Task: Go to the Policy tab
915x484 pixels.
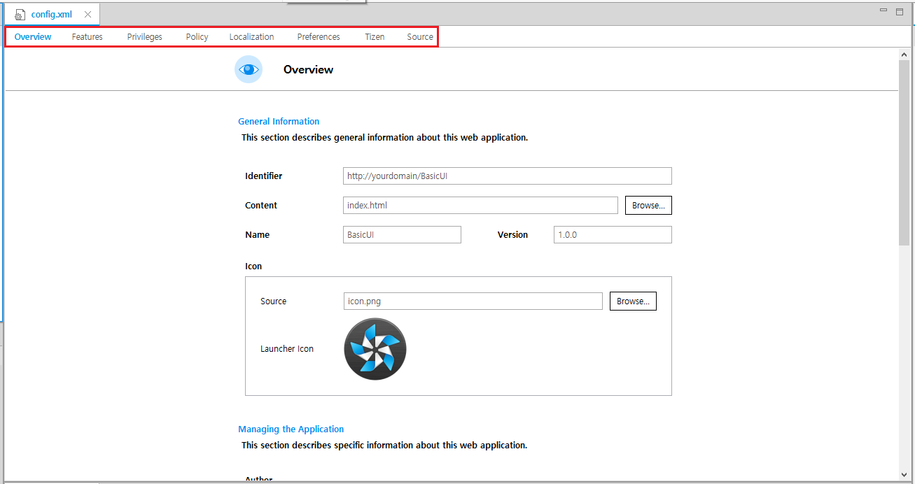Action: pos(197,37)
